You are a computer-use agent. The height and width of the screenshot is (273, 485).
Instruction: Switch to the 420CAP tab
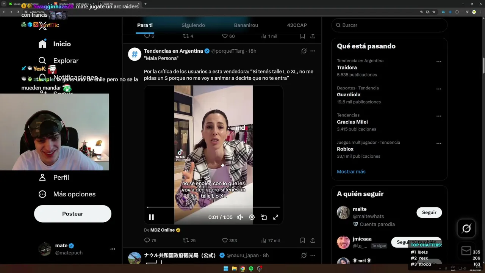(297, 25)
